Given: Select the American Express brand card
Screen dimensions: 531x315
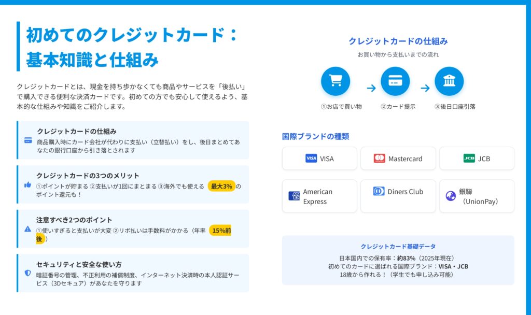Looking at the screenshot, I should click(x=319, y=196).
